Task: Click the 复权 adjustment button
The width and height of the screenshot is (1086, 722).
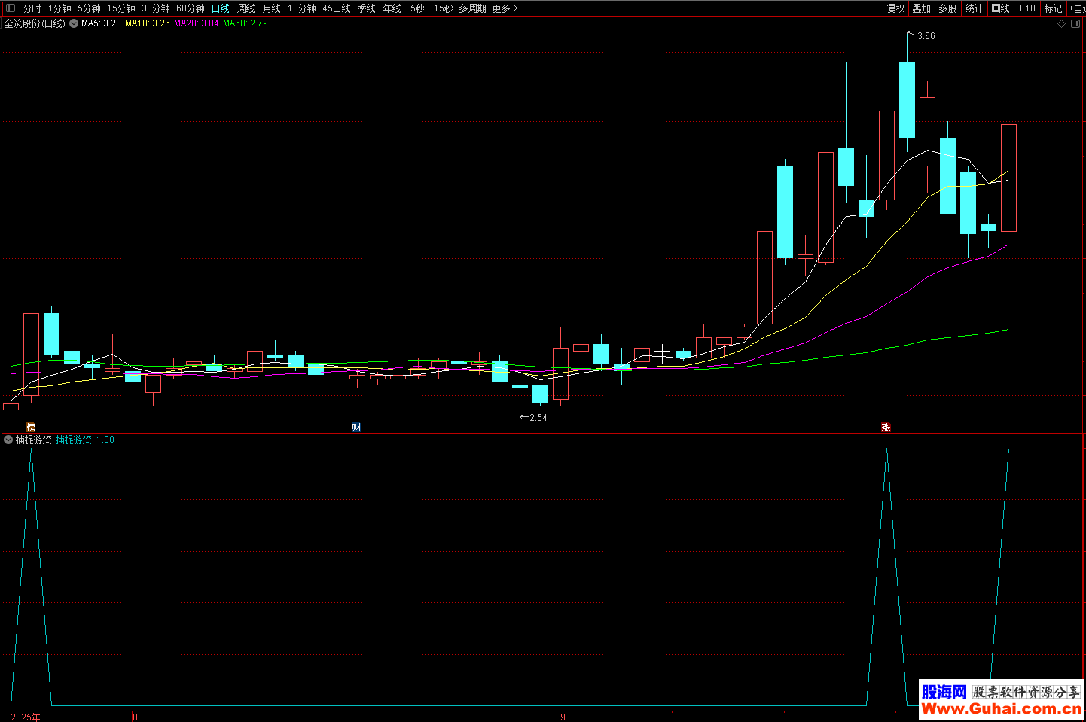Action: pos(895,8)
